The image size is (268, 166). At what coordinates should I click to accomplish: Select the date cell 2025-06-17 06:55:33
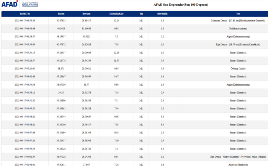(x=25, y=21)
